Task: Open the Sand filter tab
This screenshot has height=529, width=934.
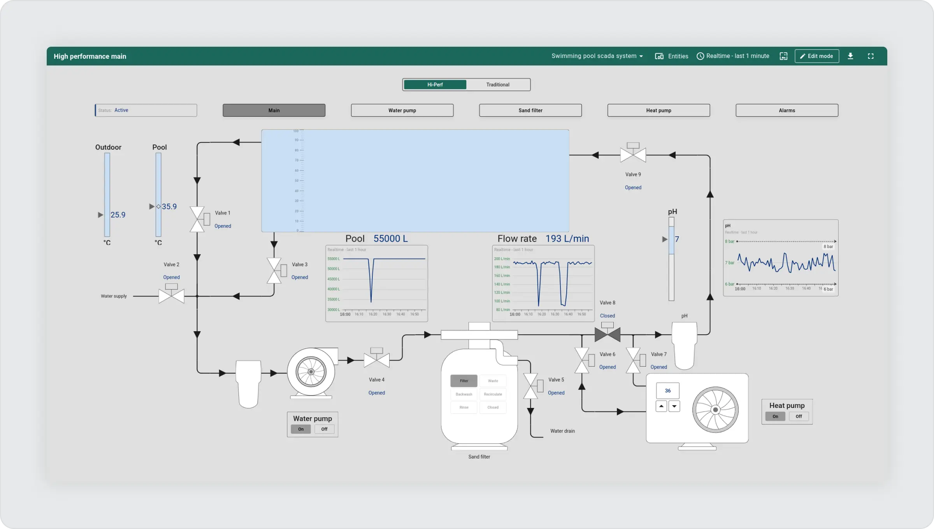Action: tap(530, 110)
